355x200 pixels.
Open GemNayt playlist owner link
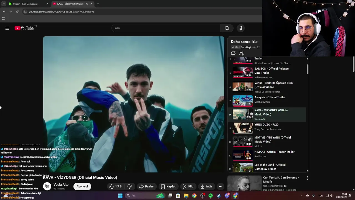[x=246, y=47]
